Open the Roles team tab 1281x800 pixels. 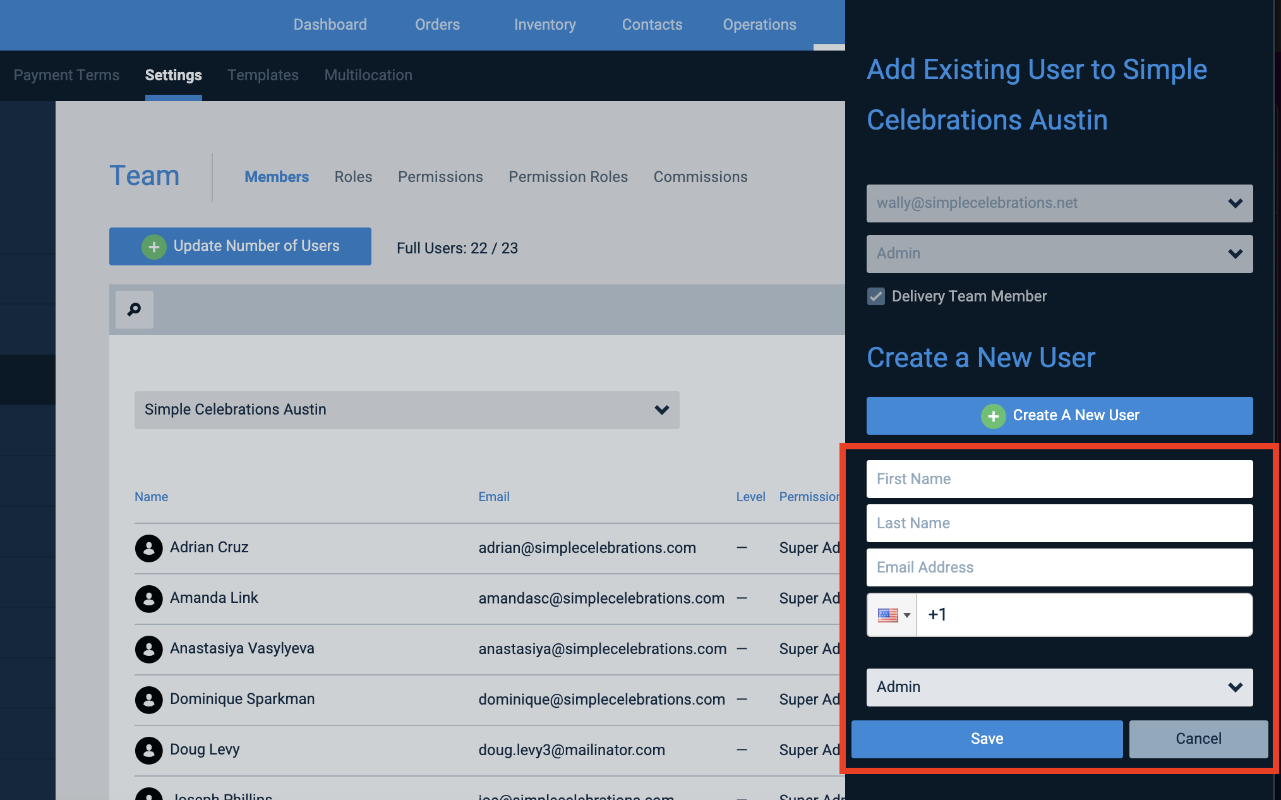coord(353,177)
